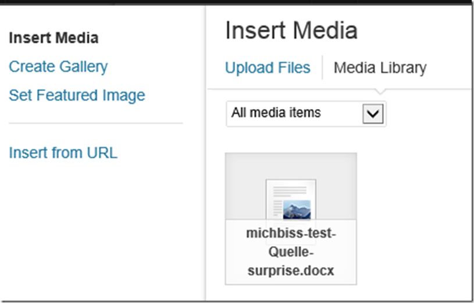Open the Create Gallery option

point(58,67)
